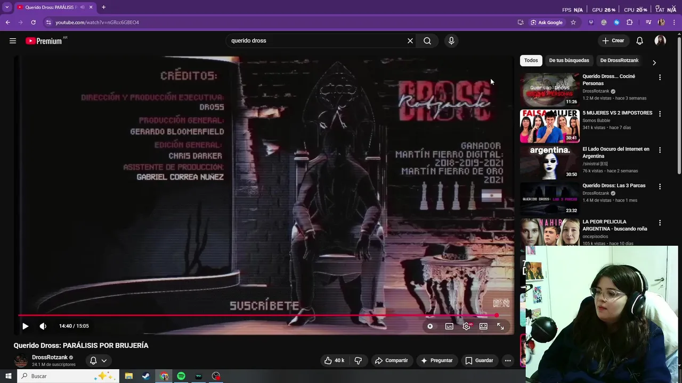Screen dimensions: 682x383
Task: Open Ask Google lens button
Action: point(547,22)
